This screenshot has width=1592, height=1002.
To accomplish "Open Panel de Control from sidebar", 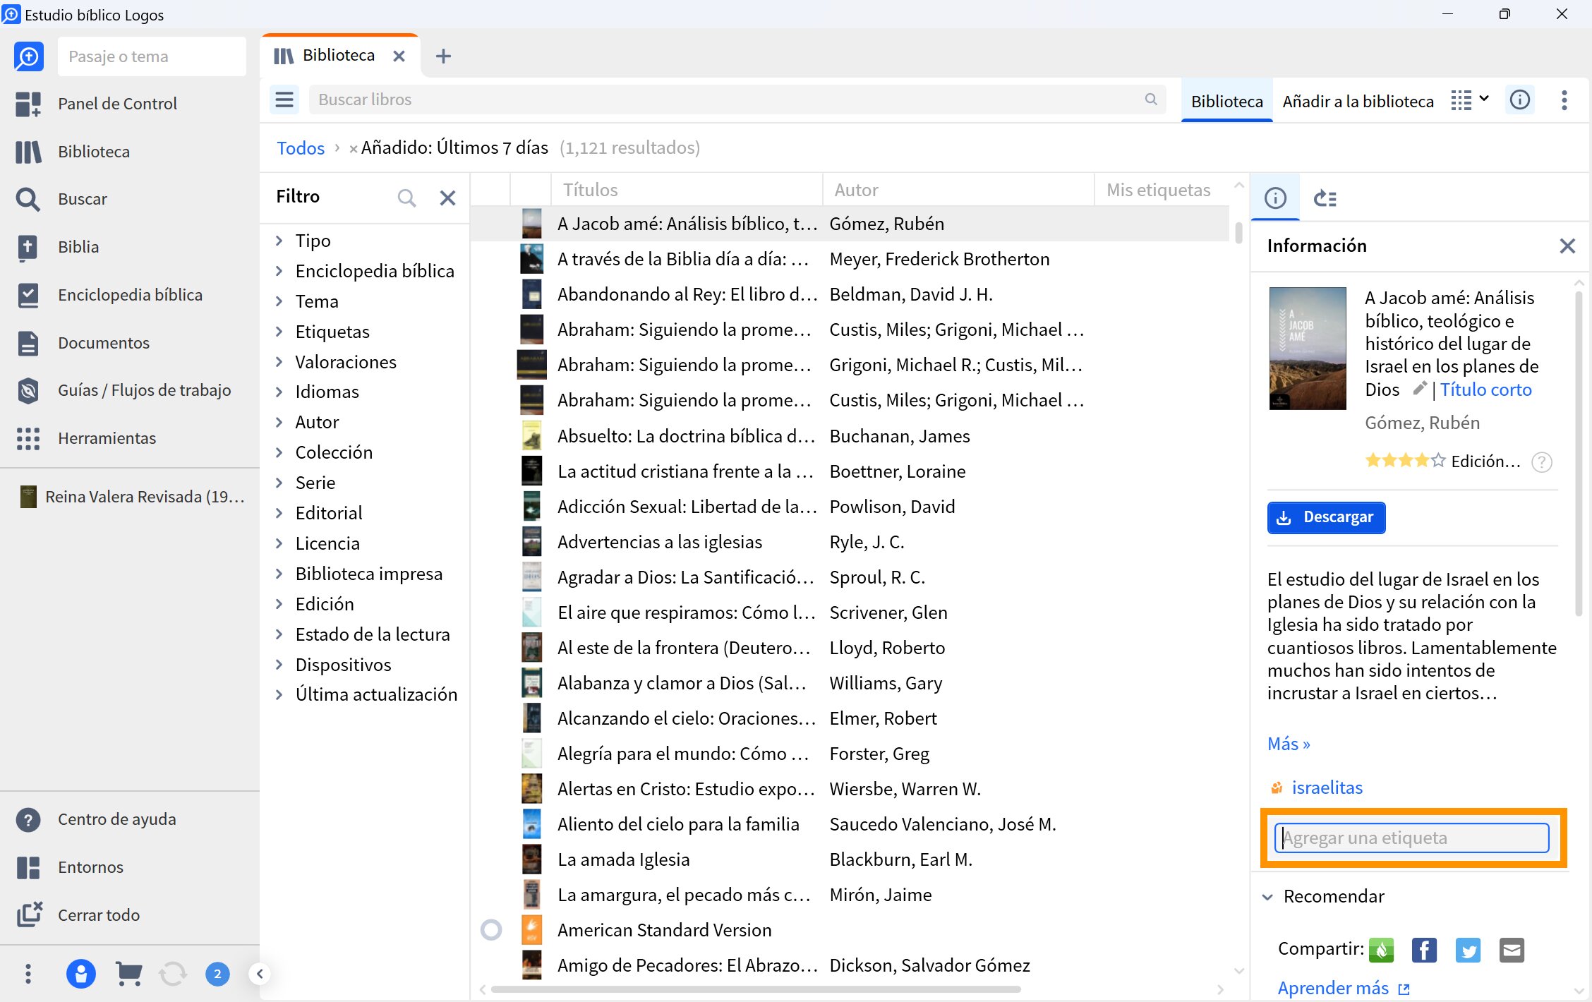I will pos(117,104).
